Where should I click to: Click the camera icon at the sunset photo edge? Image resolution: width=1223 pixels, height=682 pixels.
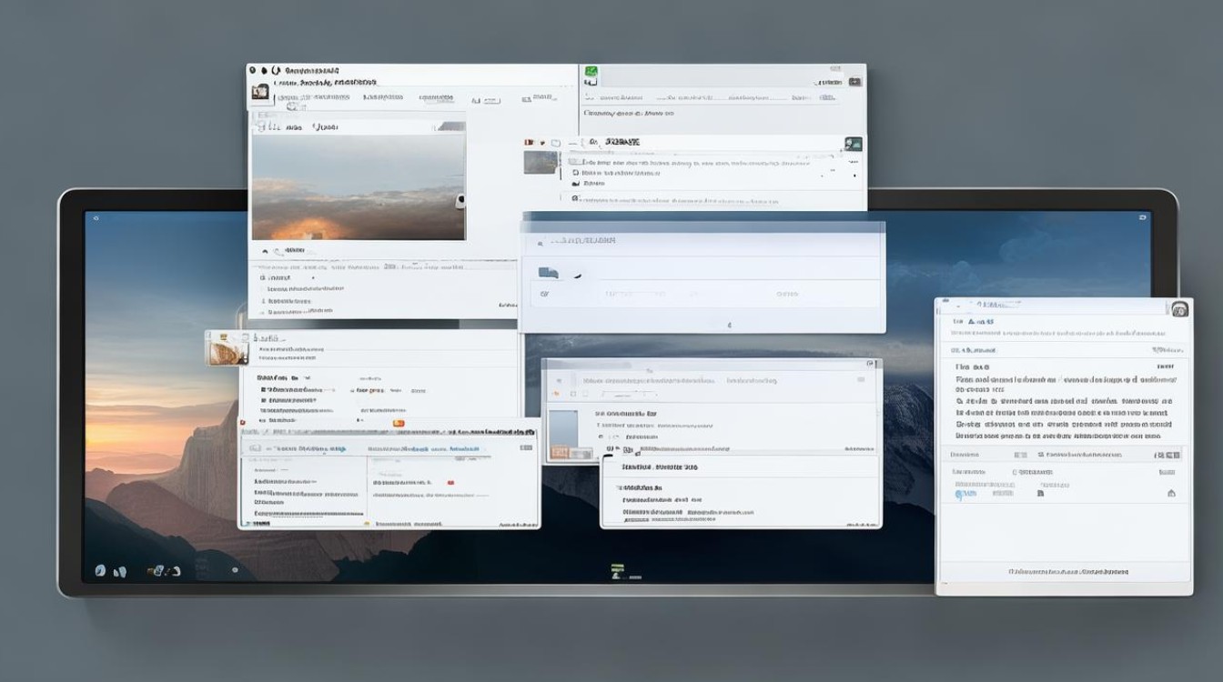[x=460, y=200]
